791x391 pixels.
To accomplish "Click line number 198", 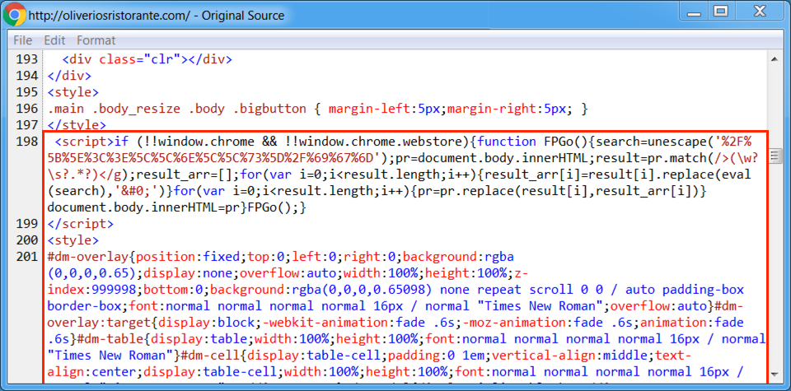I will pos(26,142).
